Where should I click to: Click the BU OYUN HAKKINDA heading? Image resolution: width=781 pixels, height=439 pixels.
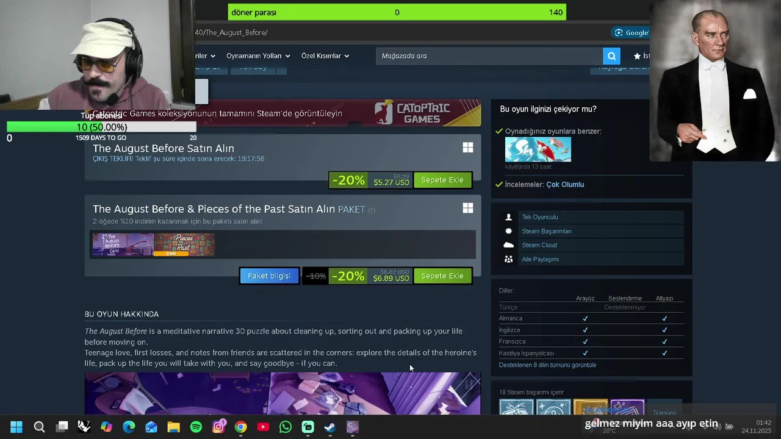(x=121, y=314)
